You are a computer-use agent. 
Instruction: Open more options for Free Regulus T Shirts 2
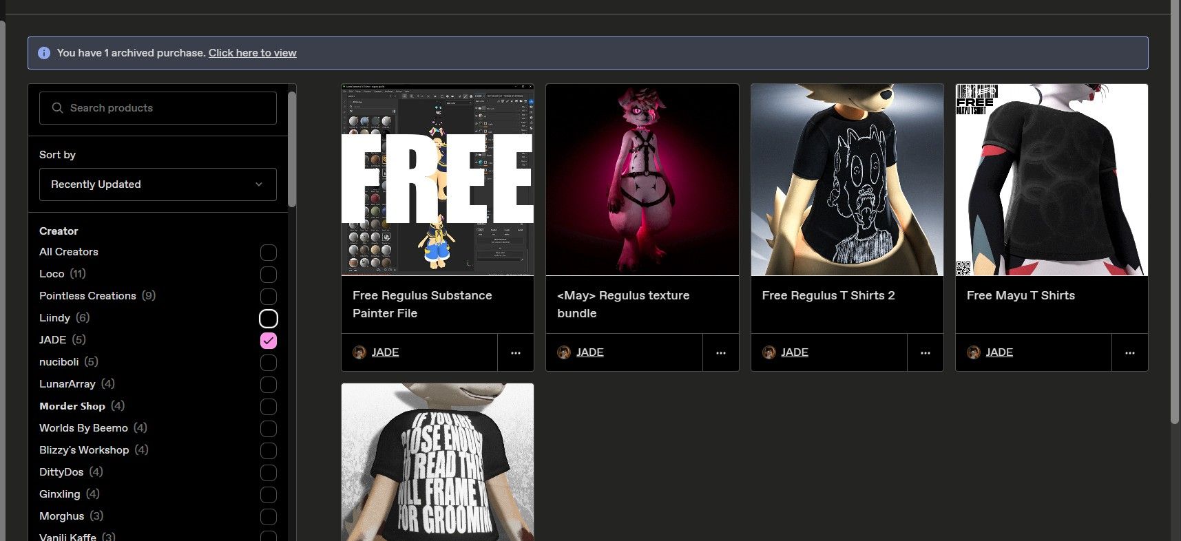click(x=926, y=352)
